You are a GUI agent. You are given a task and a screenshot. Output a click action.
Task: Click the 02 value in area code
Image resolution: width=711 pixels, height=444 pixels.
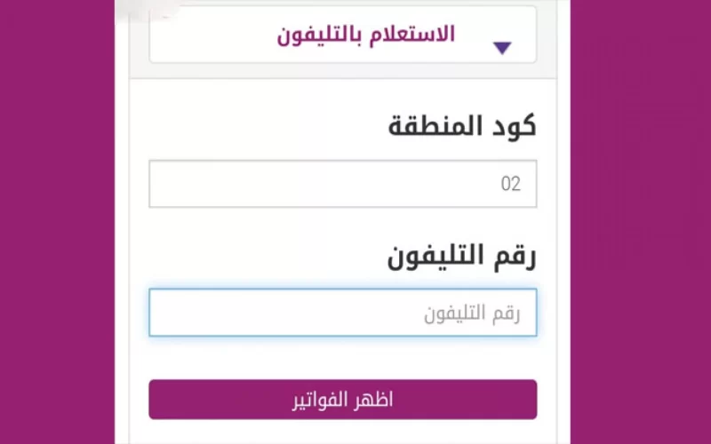[510, 185]
